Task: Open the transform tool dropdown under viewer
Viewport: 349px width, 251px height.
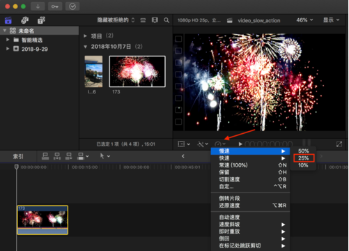Action: pos(184,144)
